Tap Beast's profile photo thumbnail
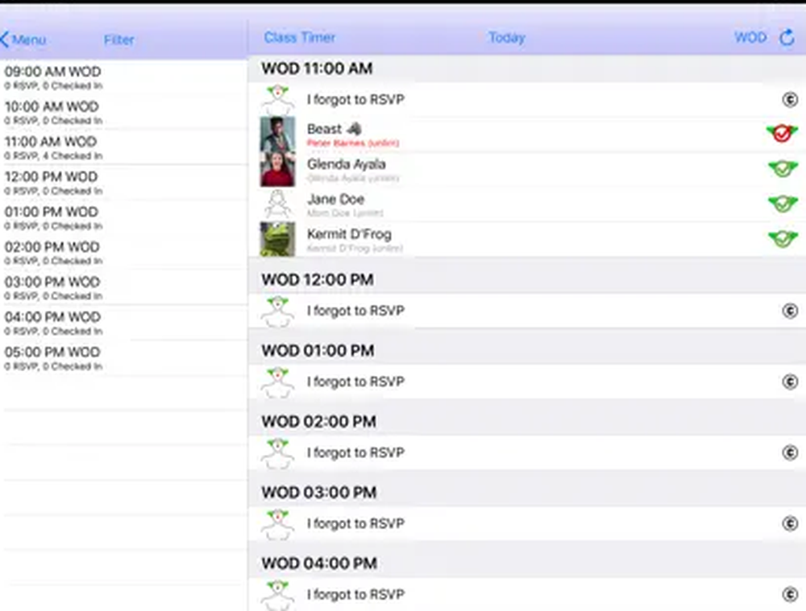This screenshot has width=806, height=611. pos(278,134)
